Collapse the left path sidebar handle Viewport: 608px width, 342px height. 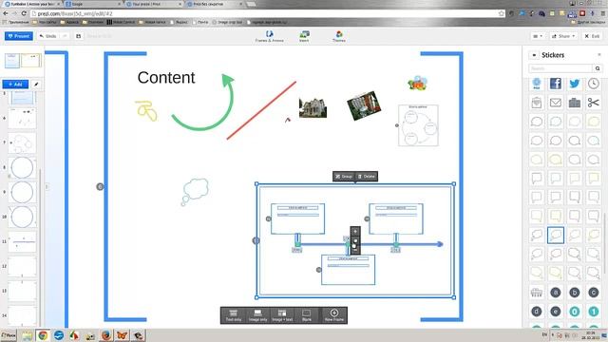(47, 186)
